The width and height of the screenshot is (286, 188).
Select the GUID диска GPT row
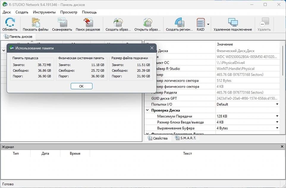point(212,98)
